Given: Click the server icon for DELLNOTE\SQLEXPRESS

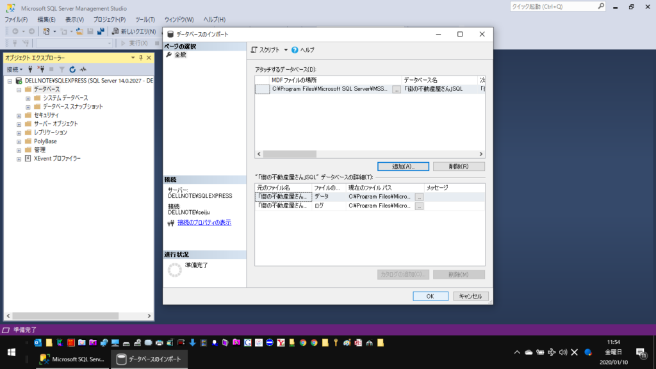Looking at the screenshot, I should point(19,81).
